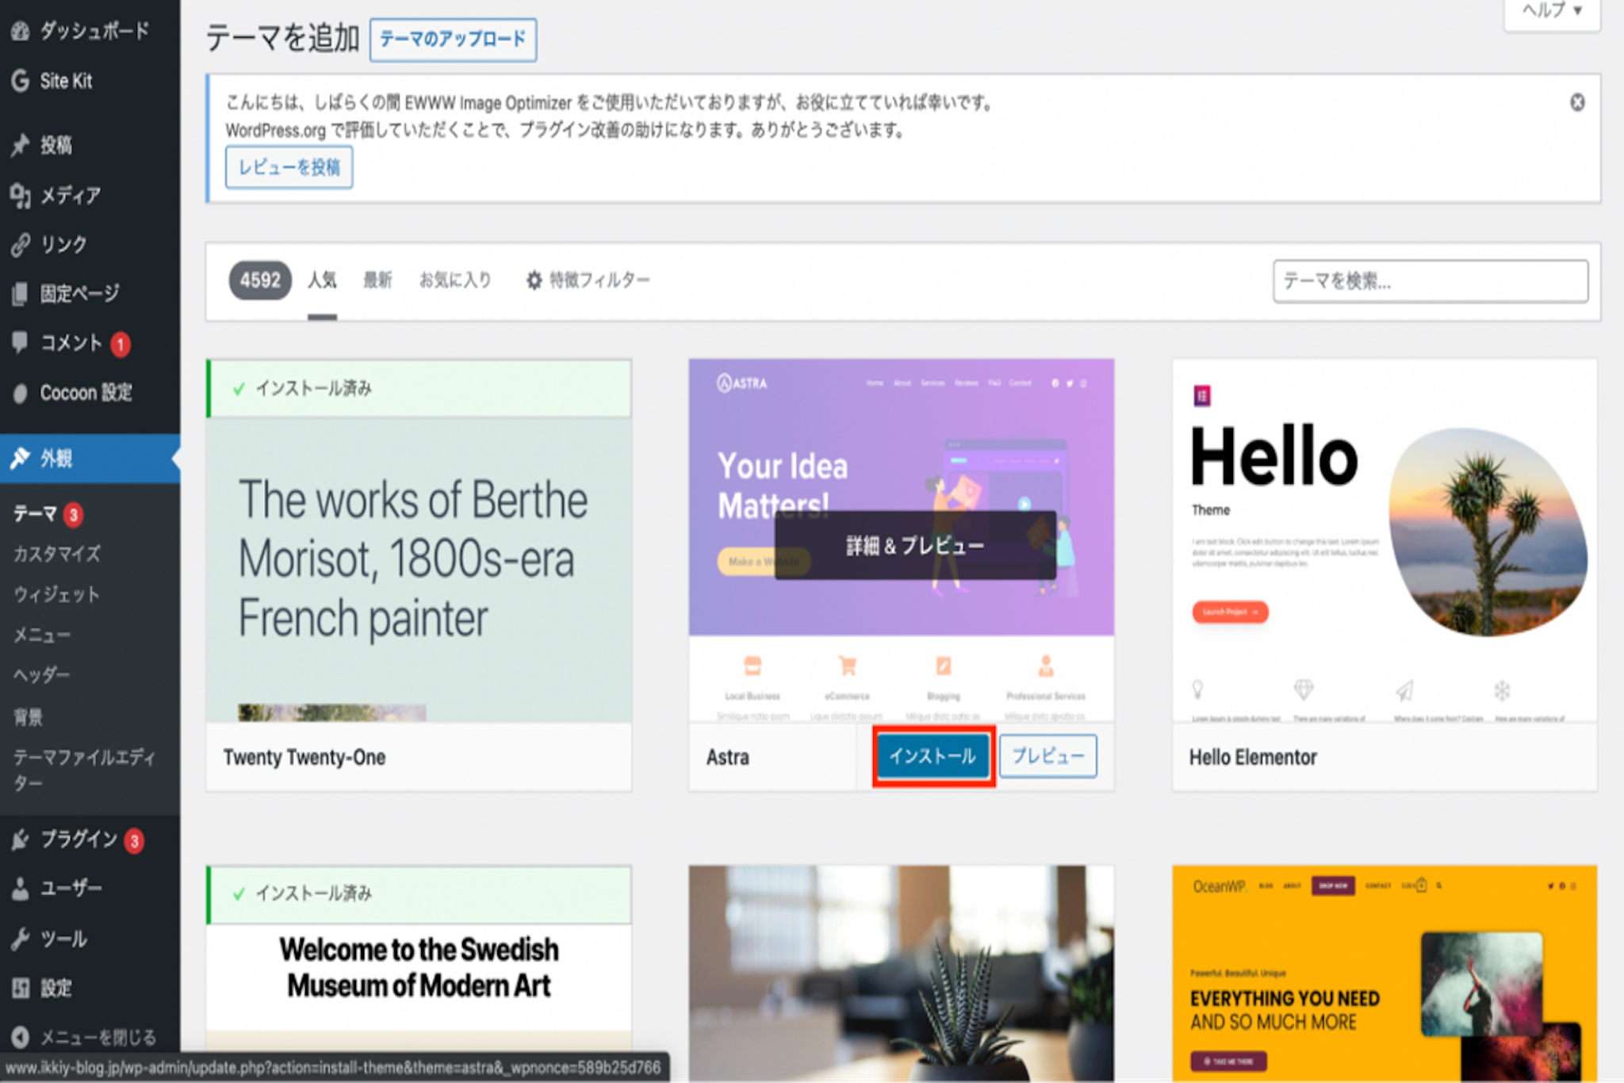
Task: Switch to the お気に入り tab
Action: [x=455, y=280]
